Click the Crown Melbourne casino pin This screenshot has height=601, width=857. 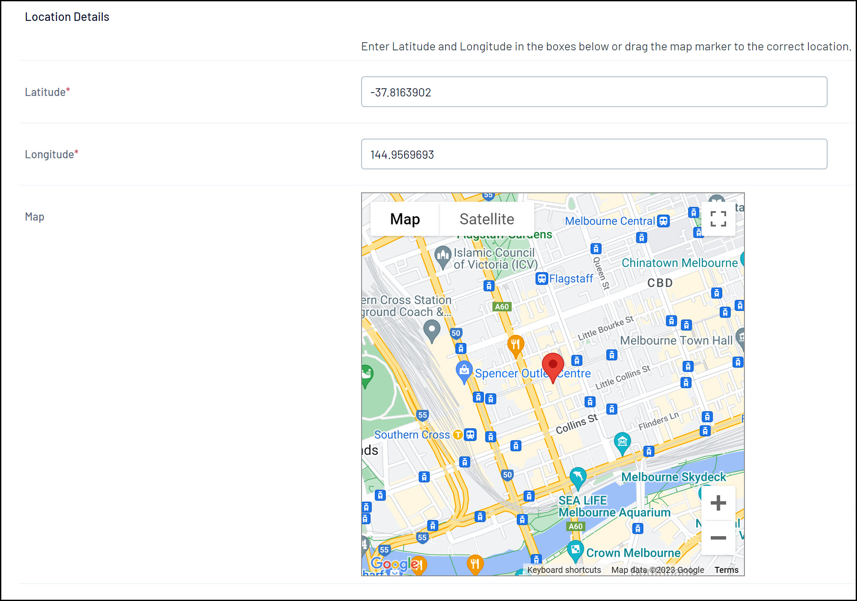pos(575,550)
